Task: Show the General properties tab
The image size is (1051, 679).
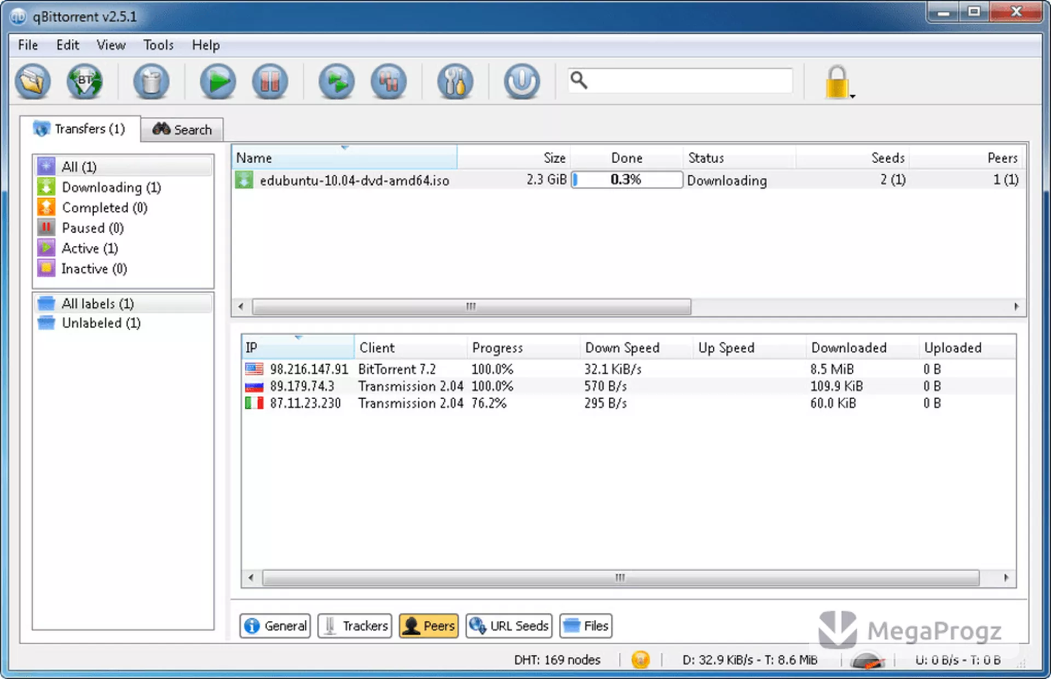Action: [275, 626]
